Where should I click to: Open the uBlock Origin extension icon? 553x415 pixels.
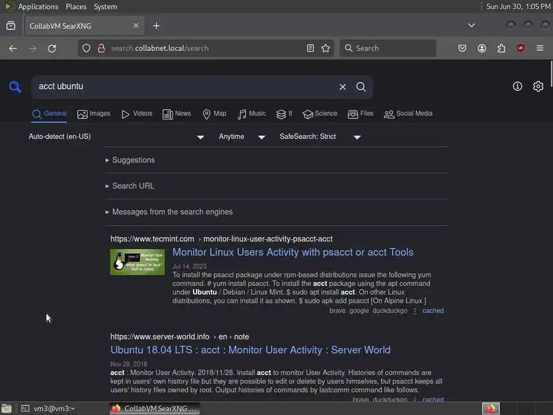pos(521,48)
